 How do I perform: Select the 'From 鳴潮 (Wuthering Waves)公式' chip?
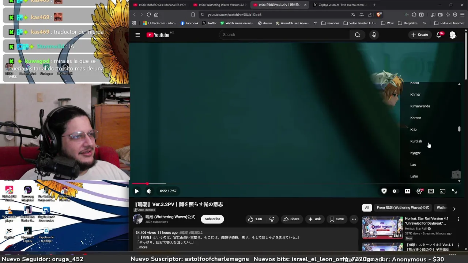[403, 207]
